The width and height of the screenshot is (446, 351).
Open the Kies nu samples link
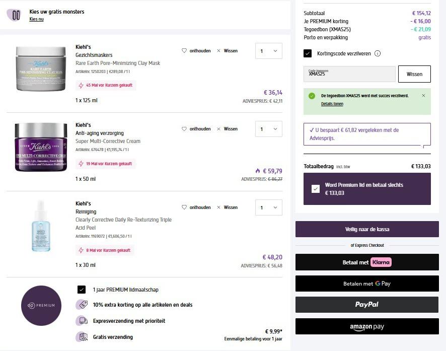tap(36, 19)
